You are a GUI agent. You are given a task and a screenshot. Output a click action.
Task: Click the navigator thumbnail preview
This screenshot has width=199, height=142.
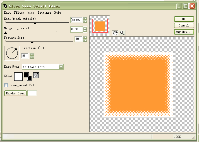(99, 26)
